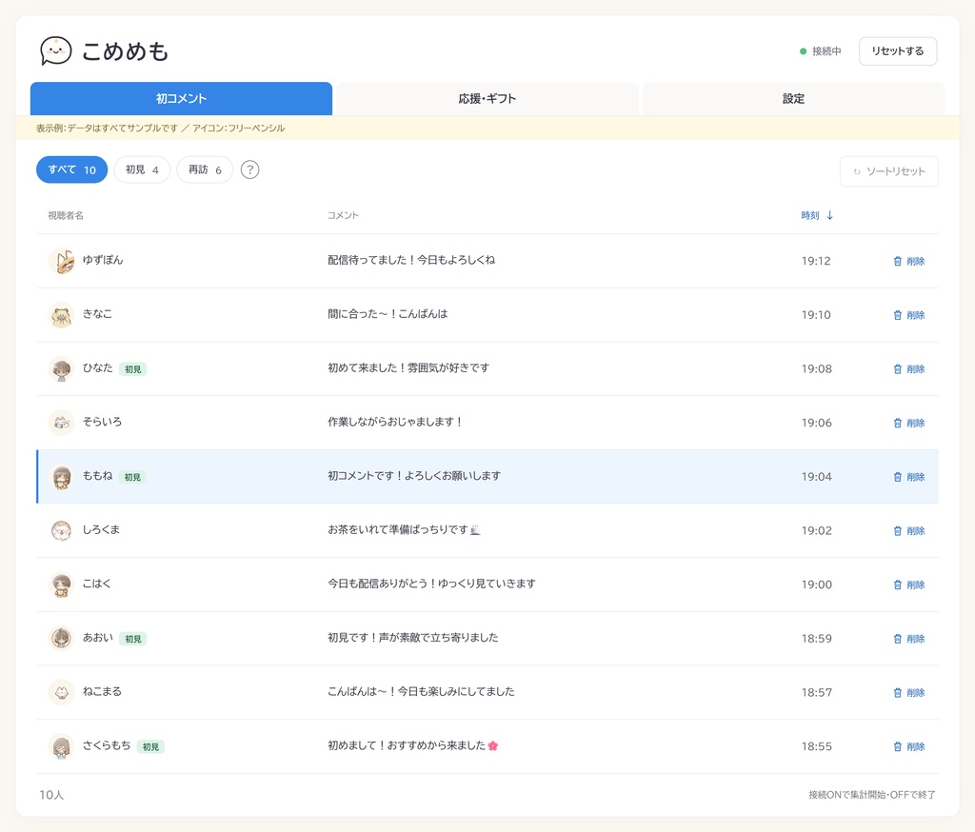The image size is (975, 832).
Task: Delete ももね's comment at 19:04
Action: pyautogui.click(x=909, y=477)
